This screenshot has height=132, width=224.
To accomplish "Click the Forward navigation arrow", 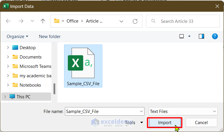I will pos(21,21).
